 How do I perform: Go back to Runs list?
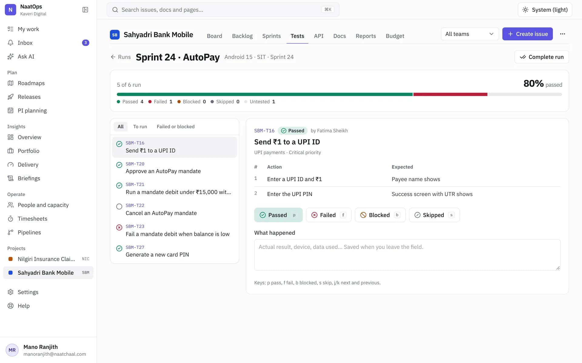(x=121, y=57)
